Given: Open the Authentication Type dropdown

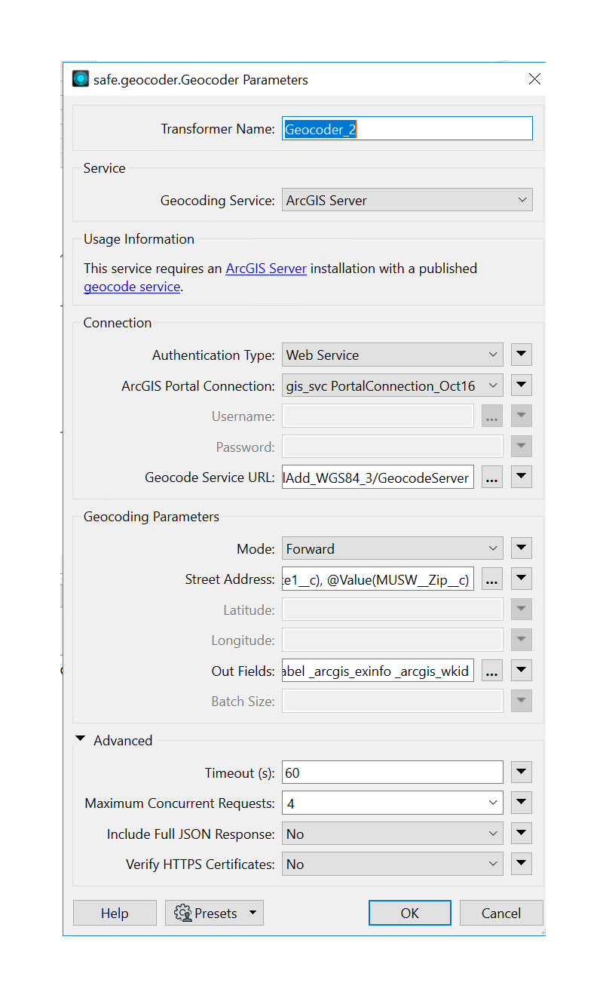Looking at the screenshot, I should [x=392, y=355].
